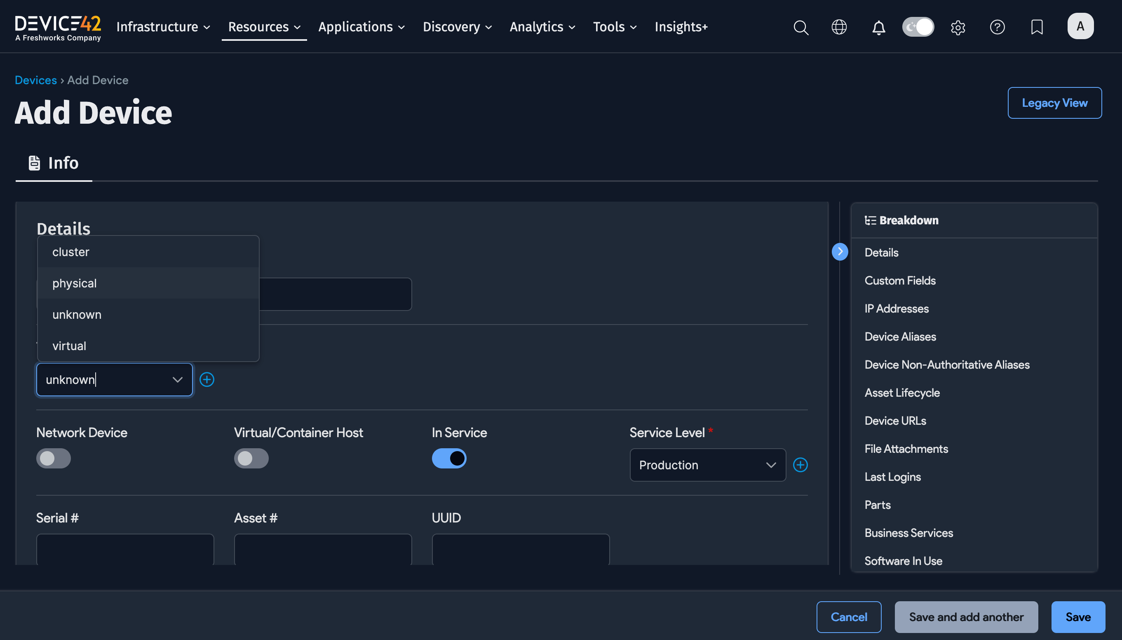The height and width of the screenshot is (640, 1122).
Task: Collapse the Breakdown panel with blue arrow
Action: point(840,252)
